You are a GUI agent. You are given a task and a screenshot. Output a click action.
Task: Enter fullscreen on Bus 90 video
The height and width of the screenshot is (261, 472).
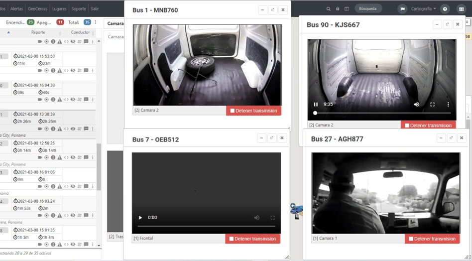433,105
